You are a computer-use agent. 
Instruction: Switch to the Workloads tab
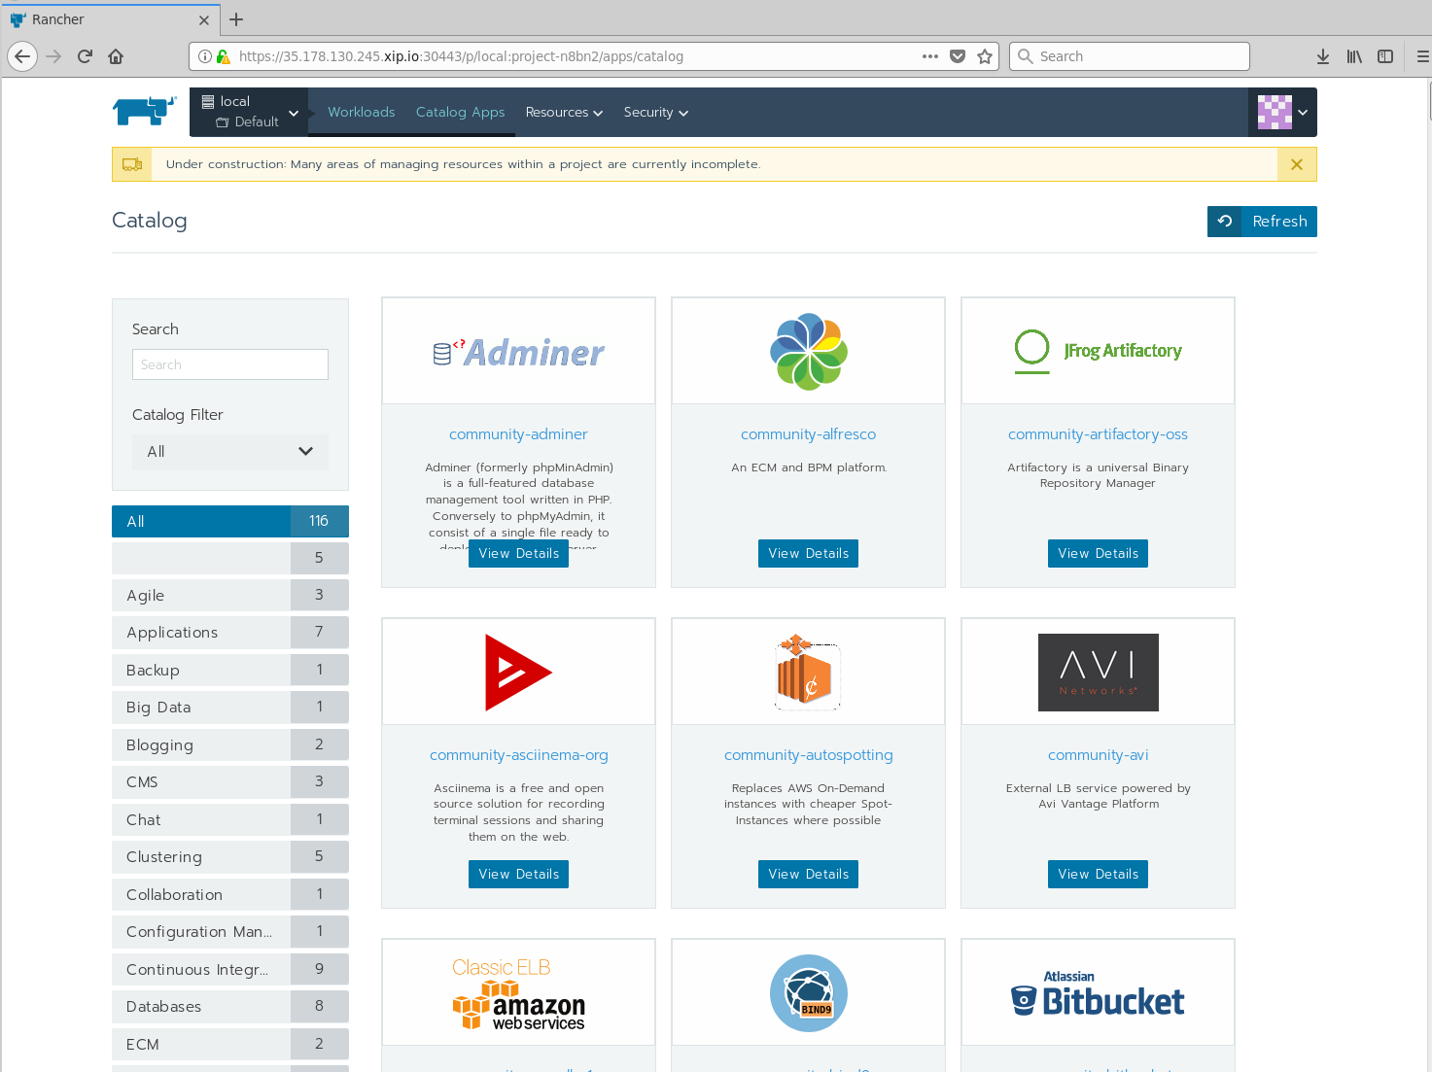pos(361,112)
